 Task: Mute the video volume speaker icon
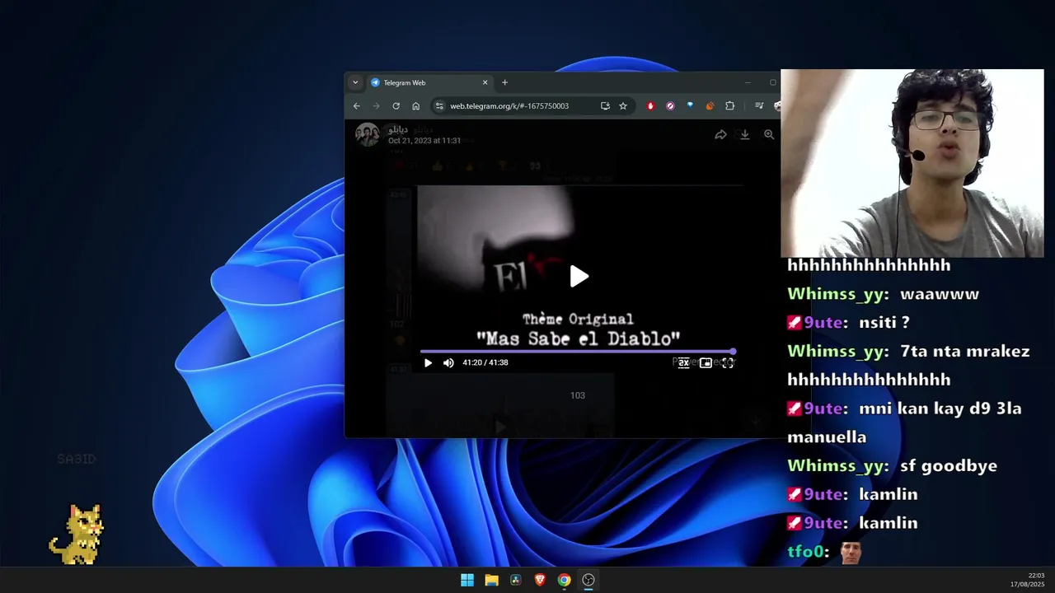448,362
